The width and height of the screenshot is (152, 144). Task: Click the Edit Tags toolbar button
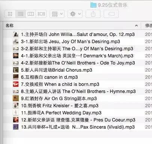pos(111,14)
